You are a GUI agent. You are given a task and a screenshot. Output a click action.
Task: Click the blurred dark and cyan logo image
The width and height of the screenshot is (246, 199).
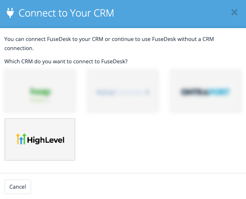click(205, 92)
